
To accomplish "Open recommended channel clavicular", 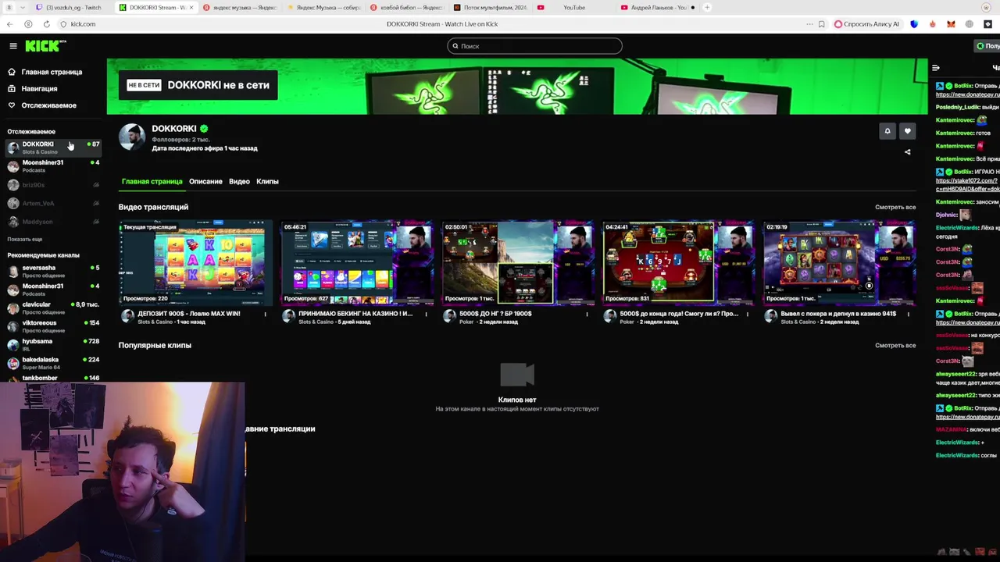I will pyautogui.click(x=53, y=308).
